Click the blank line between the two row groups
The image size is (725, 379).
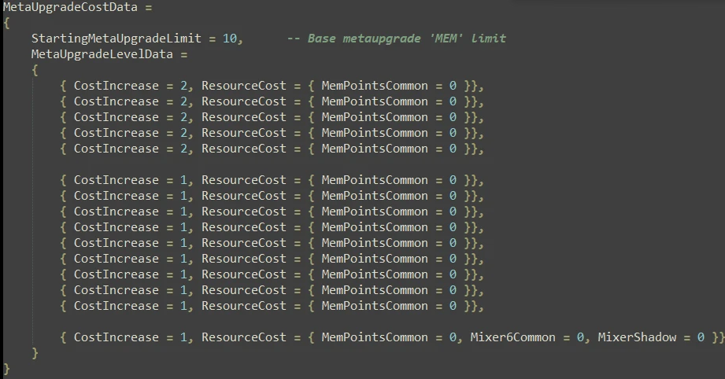pos(272,164)
